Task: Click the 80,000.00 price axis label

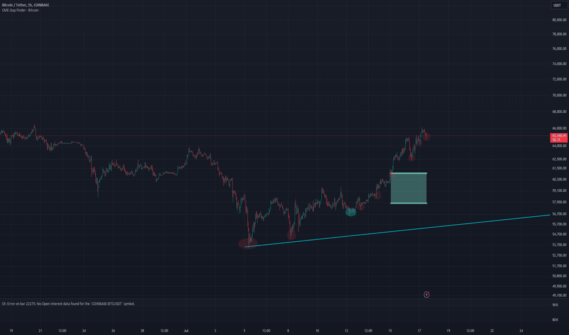Action: click(559, 20)
